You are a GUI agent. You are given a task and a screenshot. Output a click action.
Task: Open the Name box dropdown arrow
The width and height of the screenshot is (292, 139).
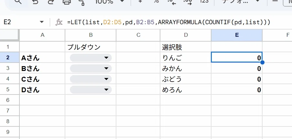(x=42, y=22)
